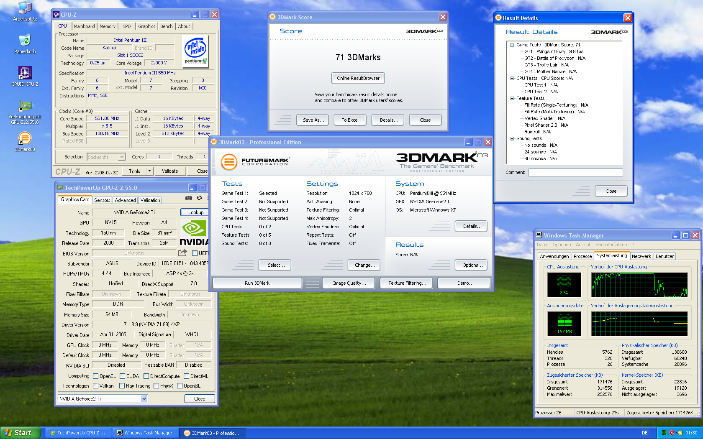This screenshot has height=439, width=703.
Task: Select GT1 - Wings of Fury result row
Action: (554, 51)
